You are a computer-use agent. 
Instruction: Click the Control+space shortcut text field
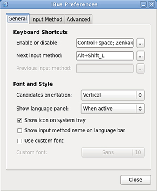105,43
